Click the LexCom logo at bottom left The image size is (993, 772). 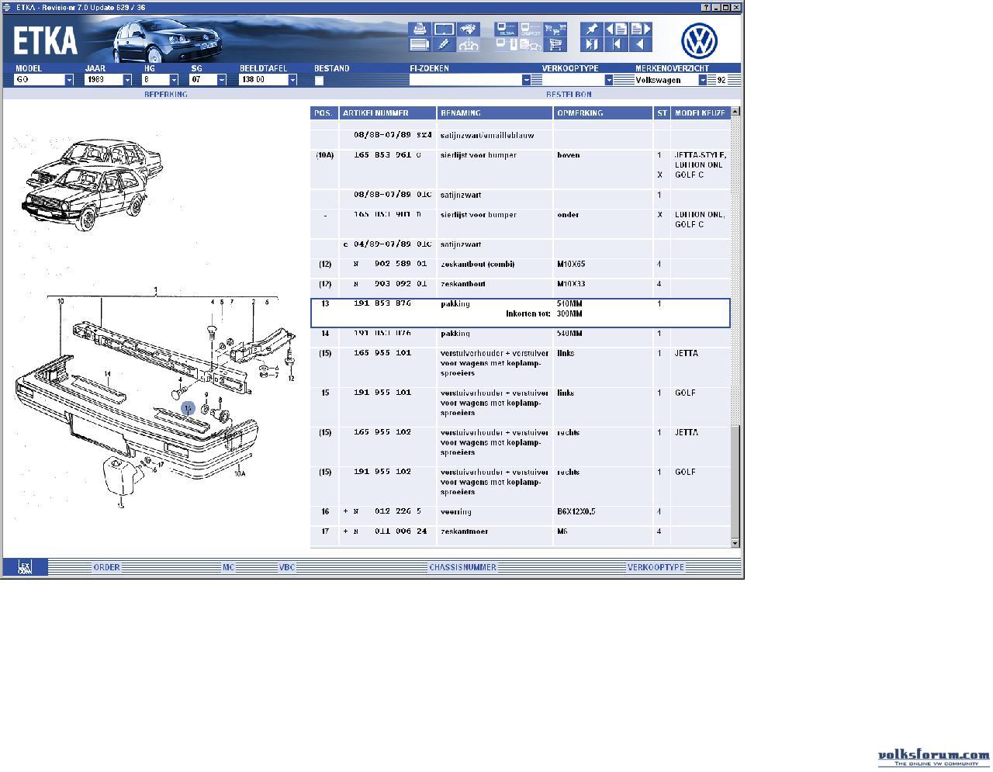coord(25,567)
